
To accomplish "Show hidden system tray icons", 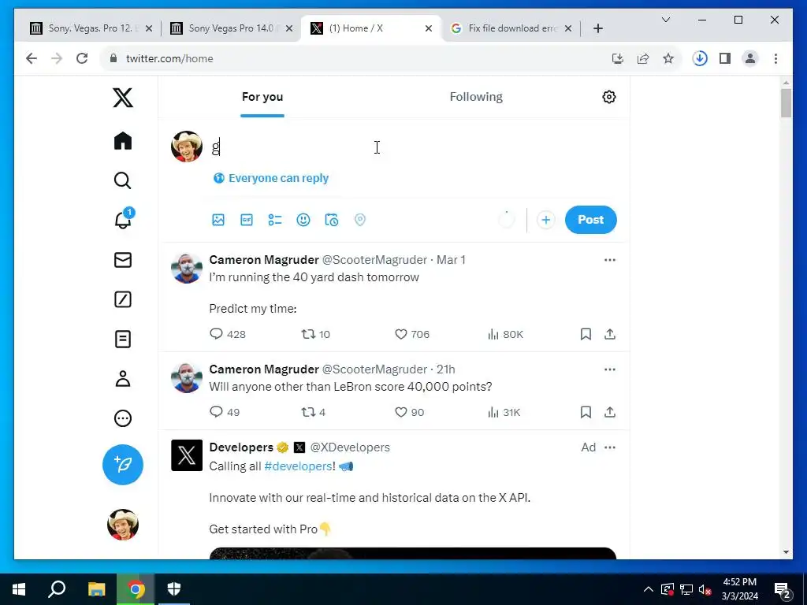I will [649, 589].
